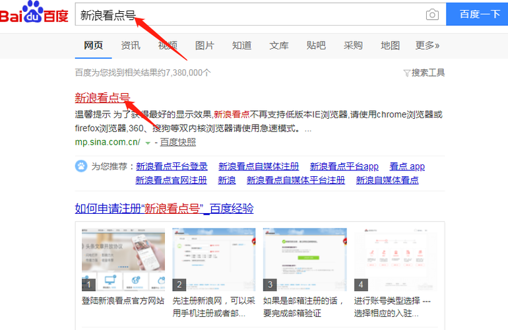
Task: Open 如何申请注册新浪看点号 百度经验 result
Action: 164,209
